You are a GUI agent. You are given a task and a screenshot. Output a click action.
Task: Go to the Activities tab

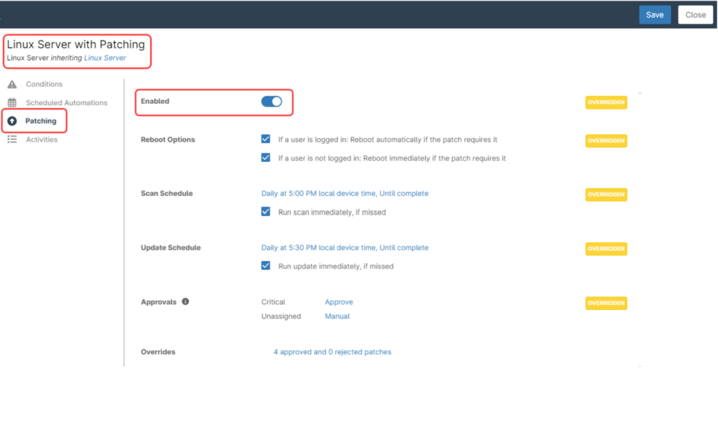click(41, 140)
